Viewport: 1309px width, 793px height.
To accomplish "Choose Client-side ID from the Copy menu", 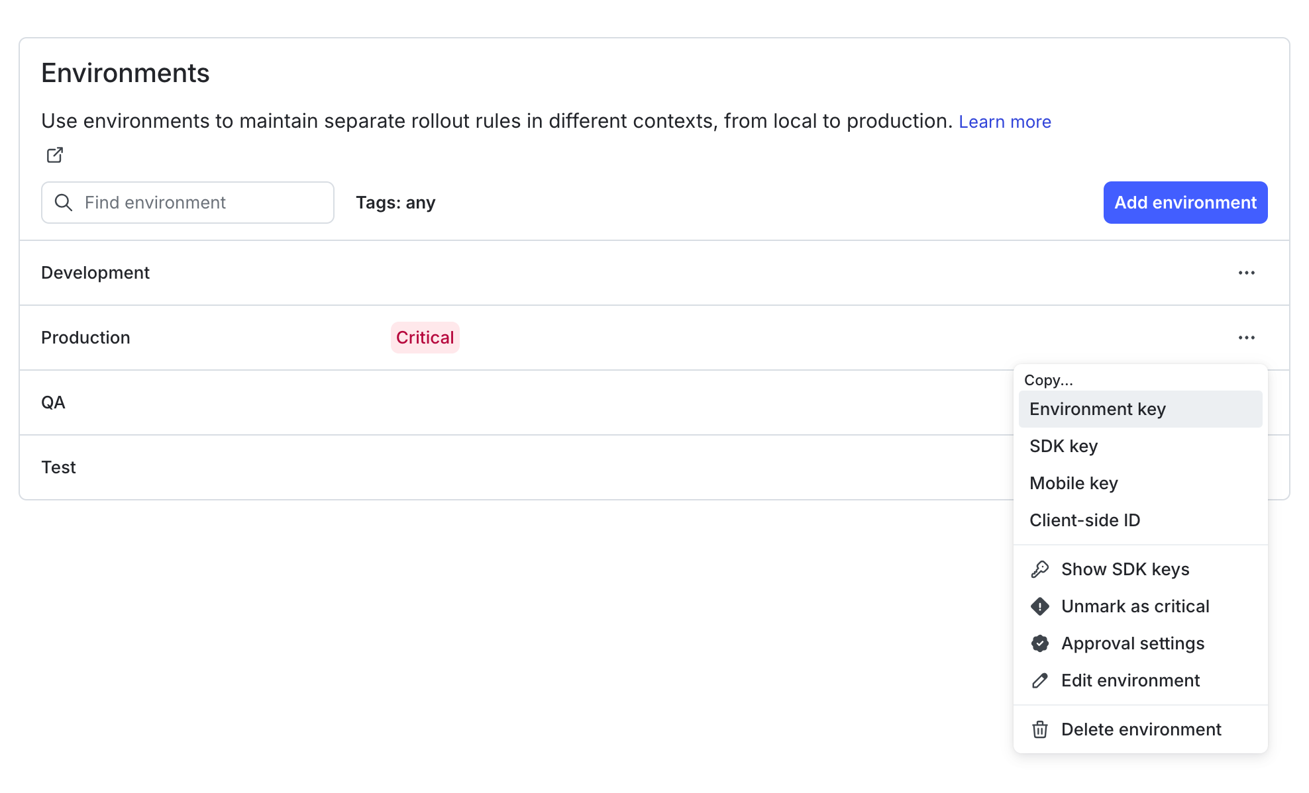I will tap(1084, 520).
